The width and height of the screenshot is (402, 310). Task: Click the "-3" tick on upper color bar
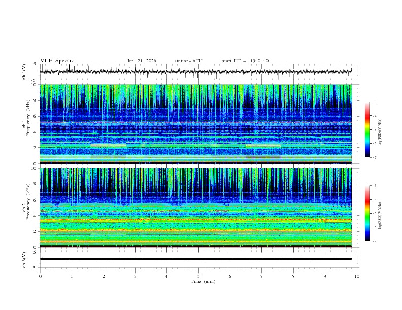[375, 102]
